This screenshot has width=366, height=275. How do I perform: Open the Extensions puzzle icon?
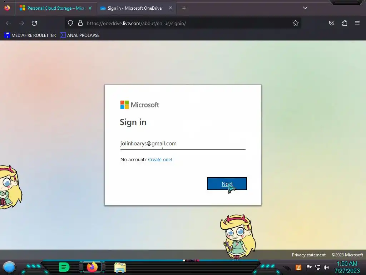tap(345, 23)
